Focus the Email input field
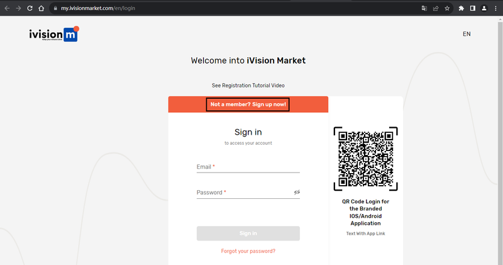This screenshot has height=265, width=503. [x=248, y=167]
